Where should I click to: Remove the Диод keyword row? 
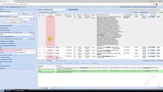click(34, 34)
